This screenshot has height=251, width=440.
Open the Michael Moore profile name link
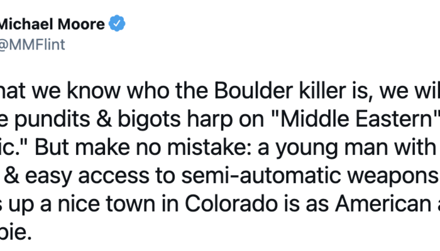(49, 24)
